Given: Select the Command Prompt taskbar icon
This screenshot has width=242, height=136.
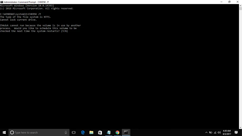Looking at the screenshot, I should (126, 132).
